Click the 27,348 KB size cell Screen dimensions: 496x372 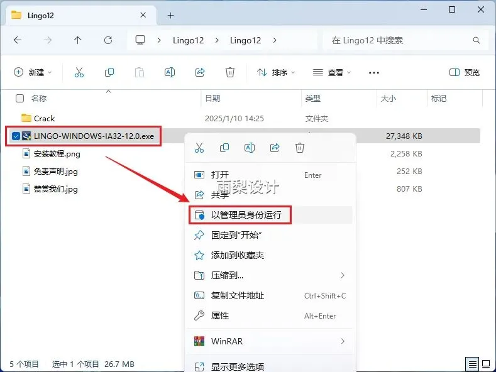point(404,136)
